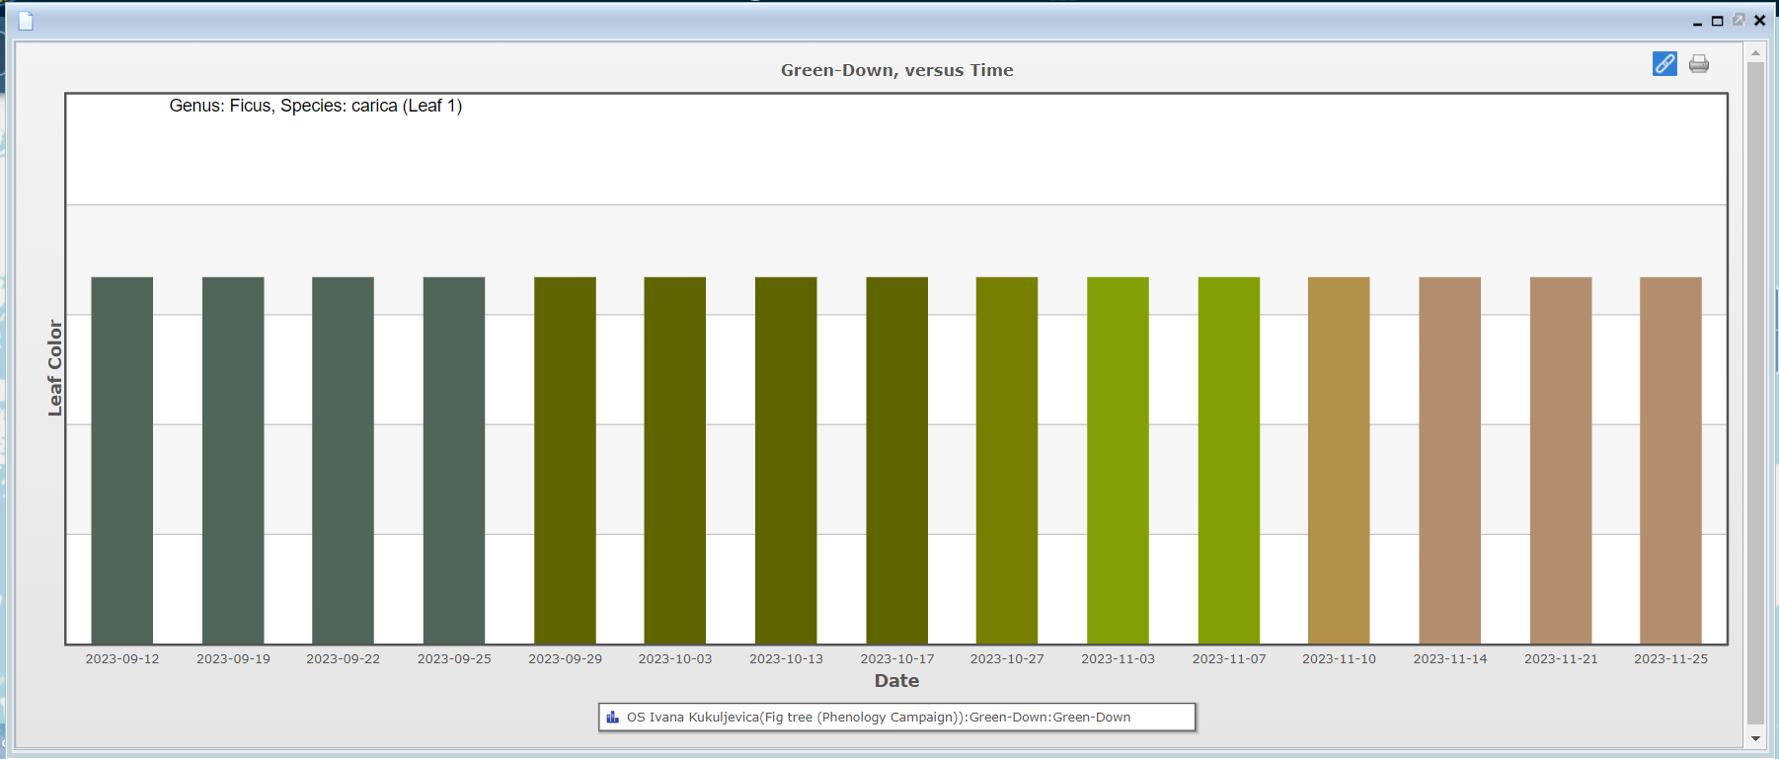Click the bar chart icon in the legend

click(x=613, y=718)
